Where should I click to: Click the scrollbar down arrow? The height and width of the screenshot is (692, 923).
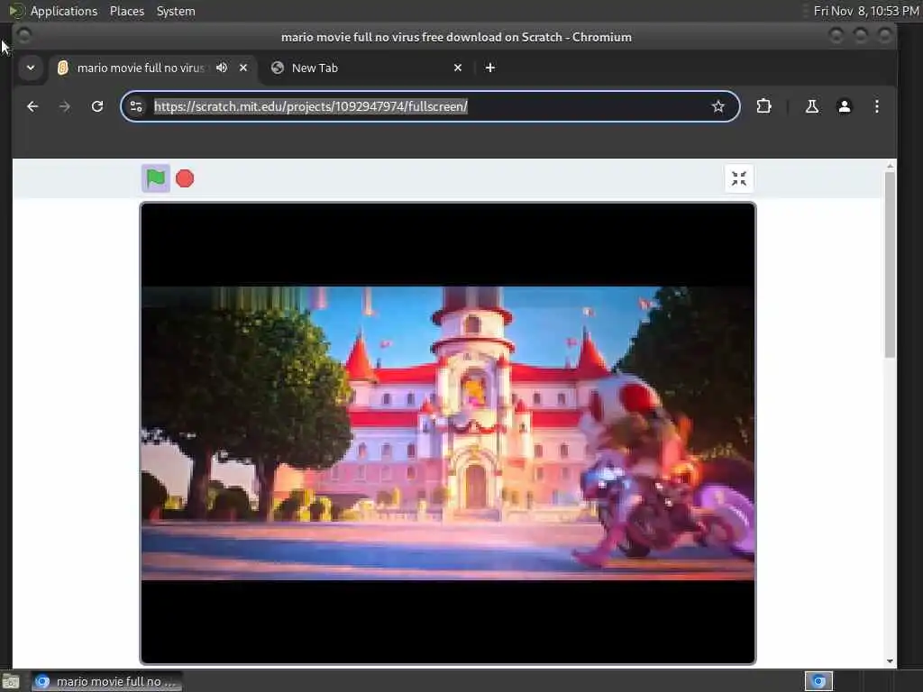tap(890, 661)
